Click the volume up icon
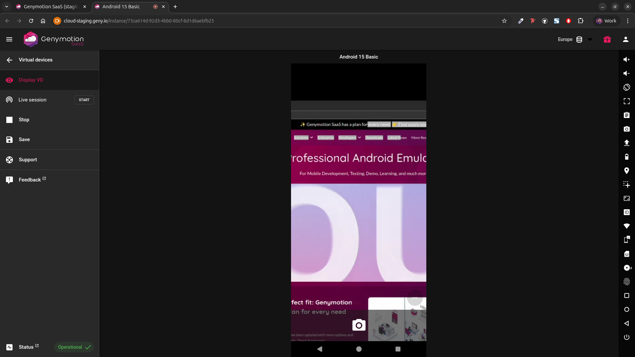The width and height of the screenshot is (635, 357). [626, 59]
